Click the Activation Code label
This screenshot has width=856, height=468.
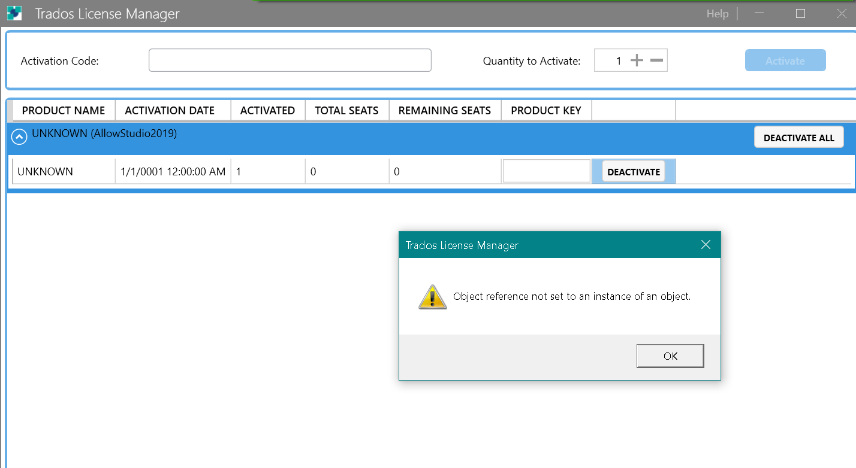pyautogui.click(x=59, y=60)
